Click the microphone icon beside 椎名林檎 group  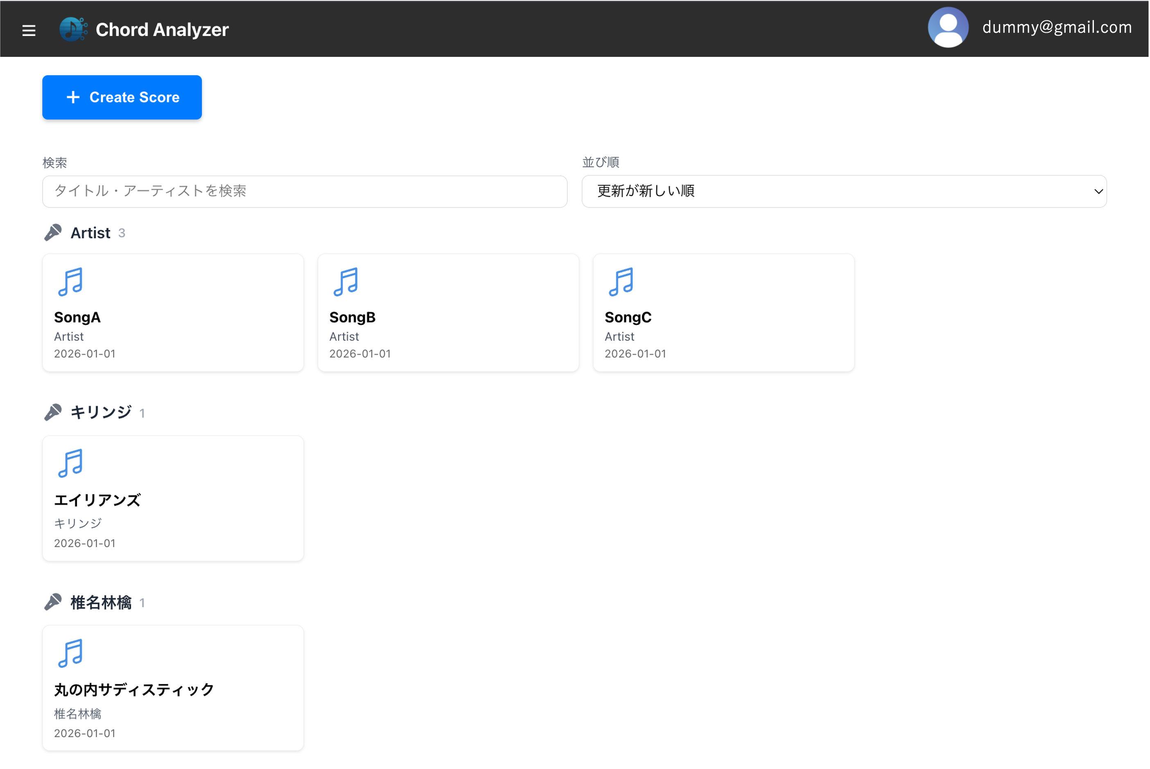(54, 602)
